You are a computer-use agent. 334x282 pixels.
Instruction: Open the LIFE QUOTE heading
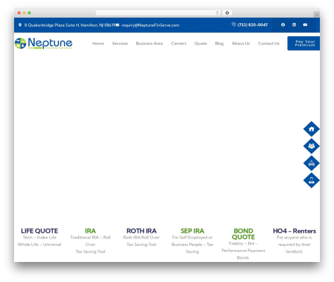pyautogui.click(x=39, y=231)
